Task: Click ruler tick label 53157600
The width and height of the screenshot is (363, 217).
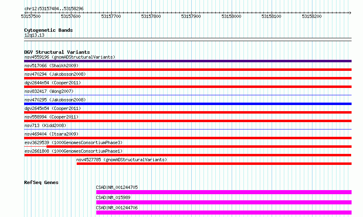Action: (x=71, y=16)
